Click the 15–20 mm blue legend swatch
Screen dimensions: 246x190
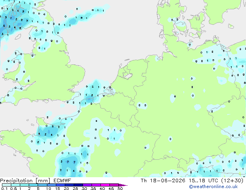click(x=61, y=185)
